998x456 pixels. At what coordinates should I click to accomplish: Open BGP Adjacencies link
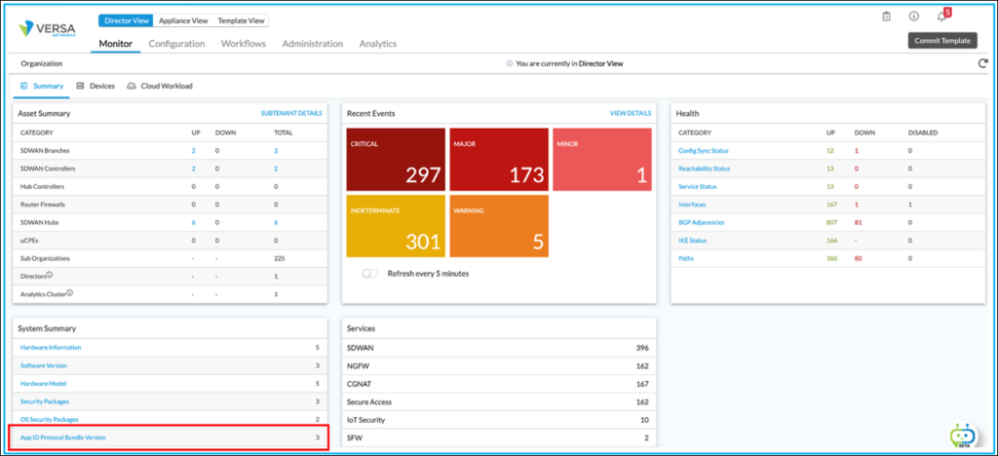coord(702,222)
